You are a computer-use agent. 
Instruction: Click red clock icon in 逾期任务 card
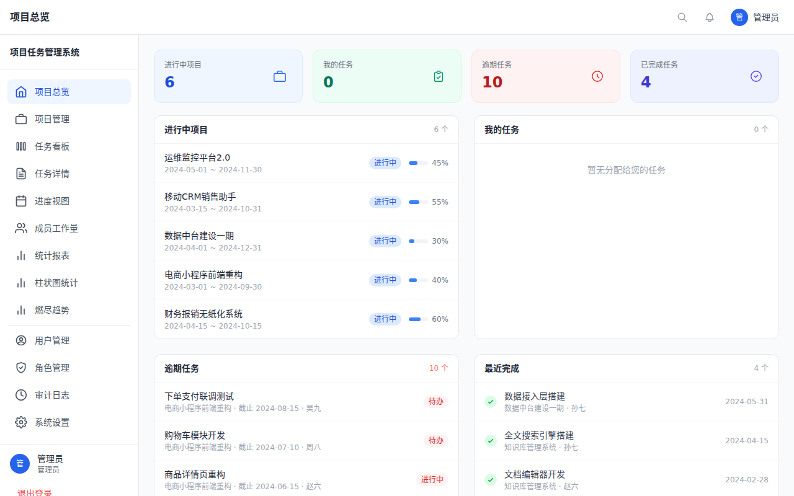click(597, 76)
